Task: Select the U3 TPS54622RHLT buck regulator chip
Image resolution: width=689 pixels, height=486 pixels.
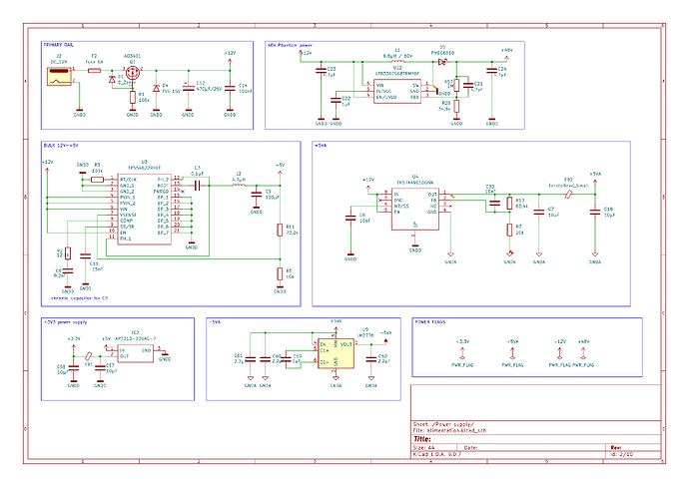Action: pyautogui.click(x=144, y=209)
